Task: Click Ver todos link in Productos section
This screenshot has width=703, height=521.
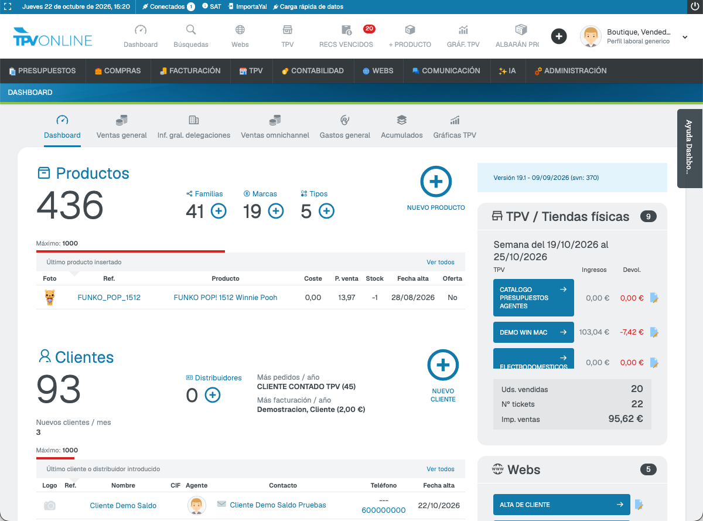Action: point(441,262)
